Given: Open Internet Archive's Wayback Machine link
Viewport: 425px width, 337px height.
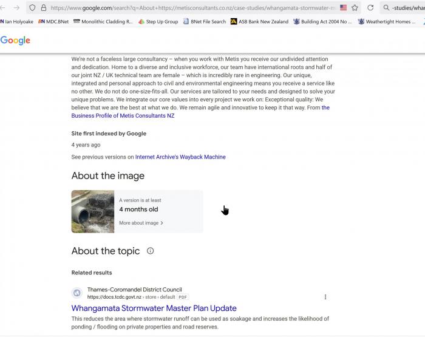Looking at the screenshot, I should (x=180, y=157).
